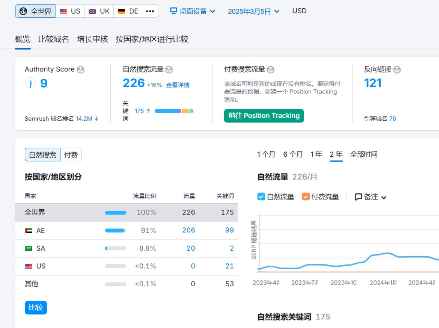Switch to 按国家/地区进行比较 tab
This screenshot has height=328, width=439.
pyautogui.click(x=152, y=39)
